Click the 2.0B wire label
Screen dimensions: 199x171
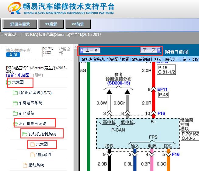click(102, 164)
